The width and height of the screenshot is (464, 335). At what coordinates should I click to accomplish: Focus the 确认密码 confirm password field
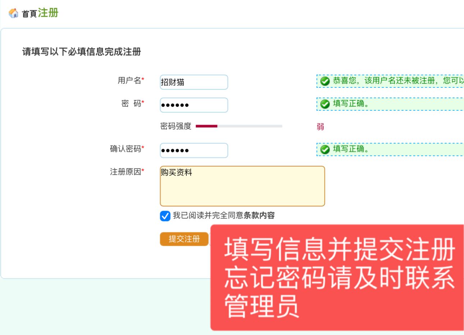coord(194,150)
